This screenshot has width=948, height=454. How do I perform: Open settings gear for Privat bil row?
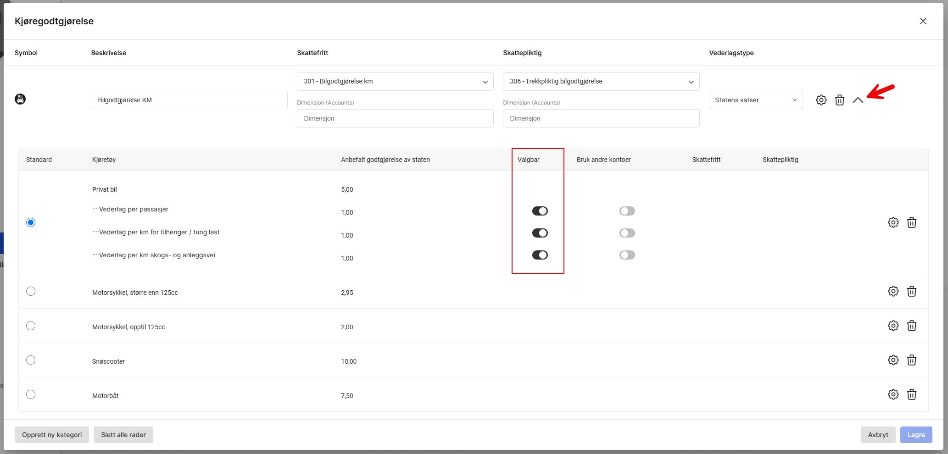click(x=893, y=222)
